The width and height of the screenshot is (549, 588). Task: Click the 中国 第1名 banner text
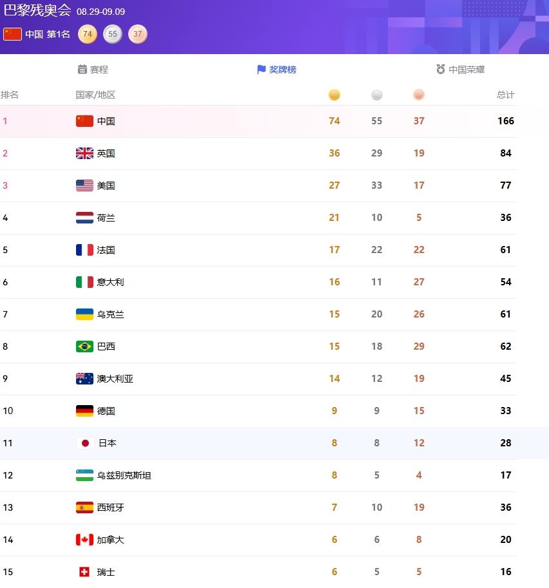48,35
